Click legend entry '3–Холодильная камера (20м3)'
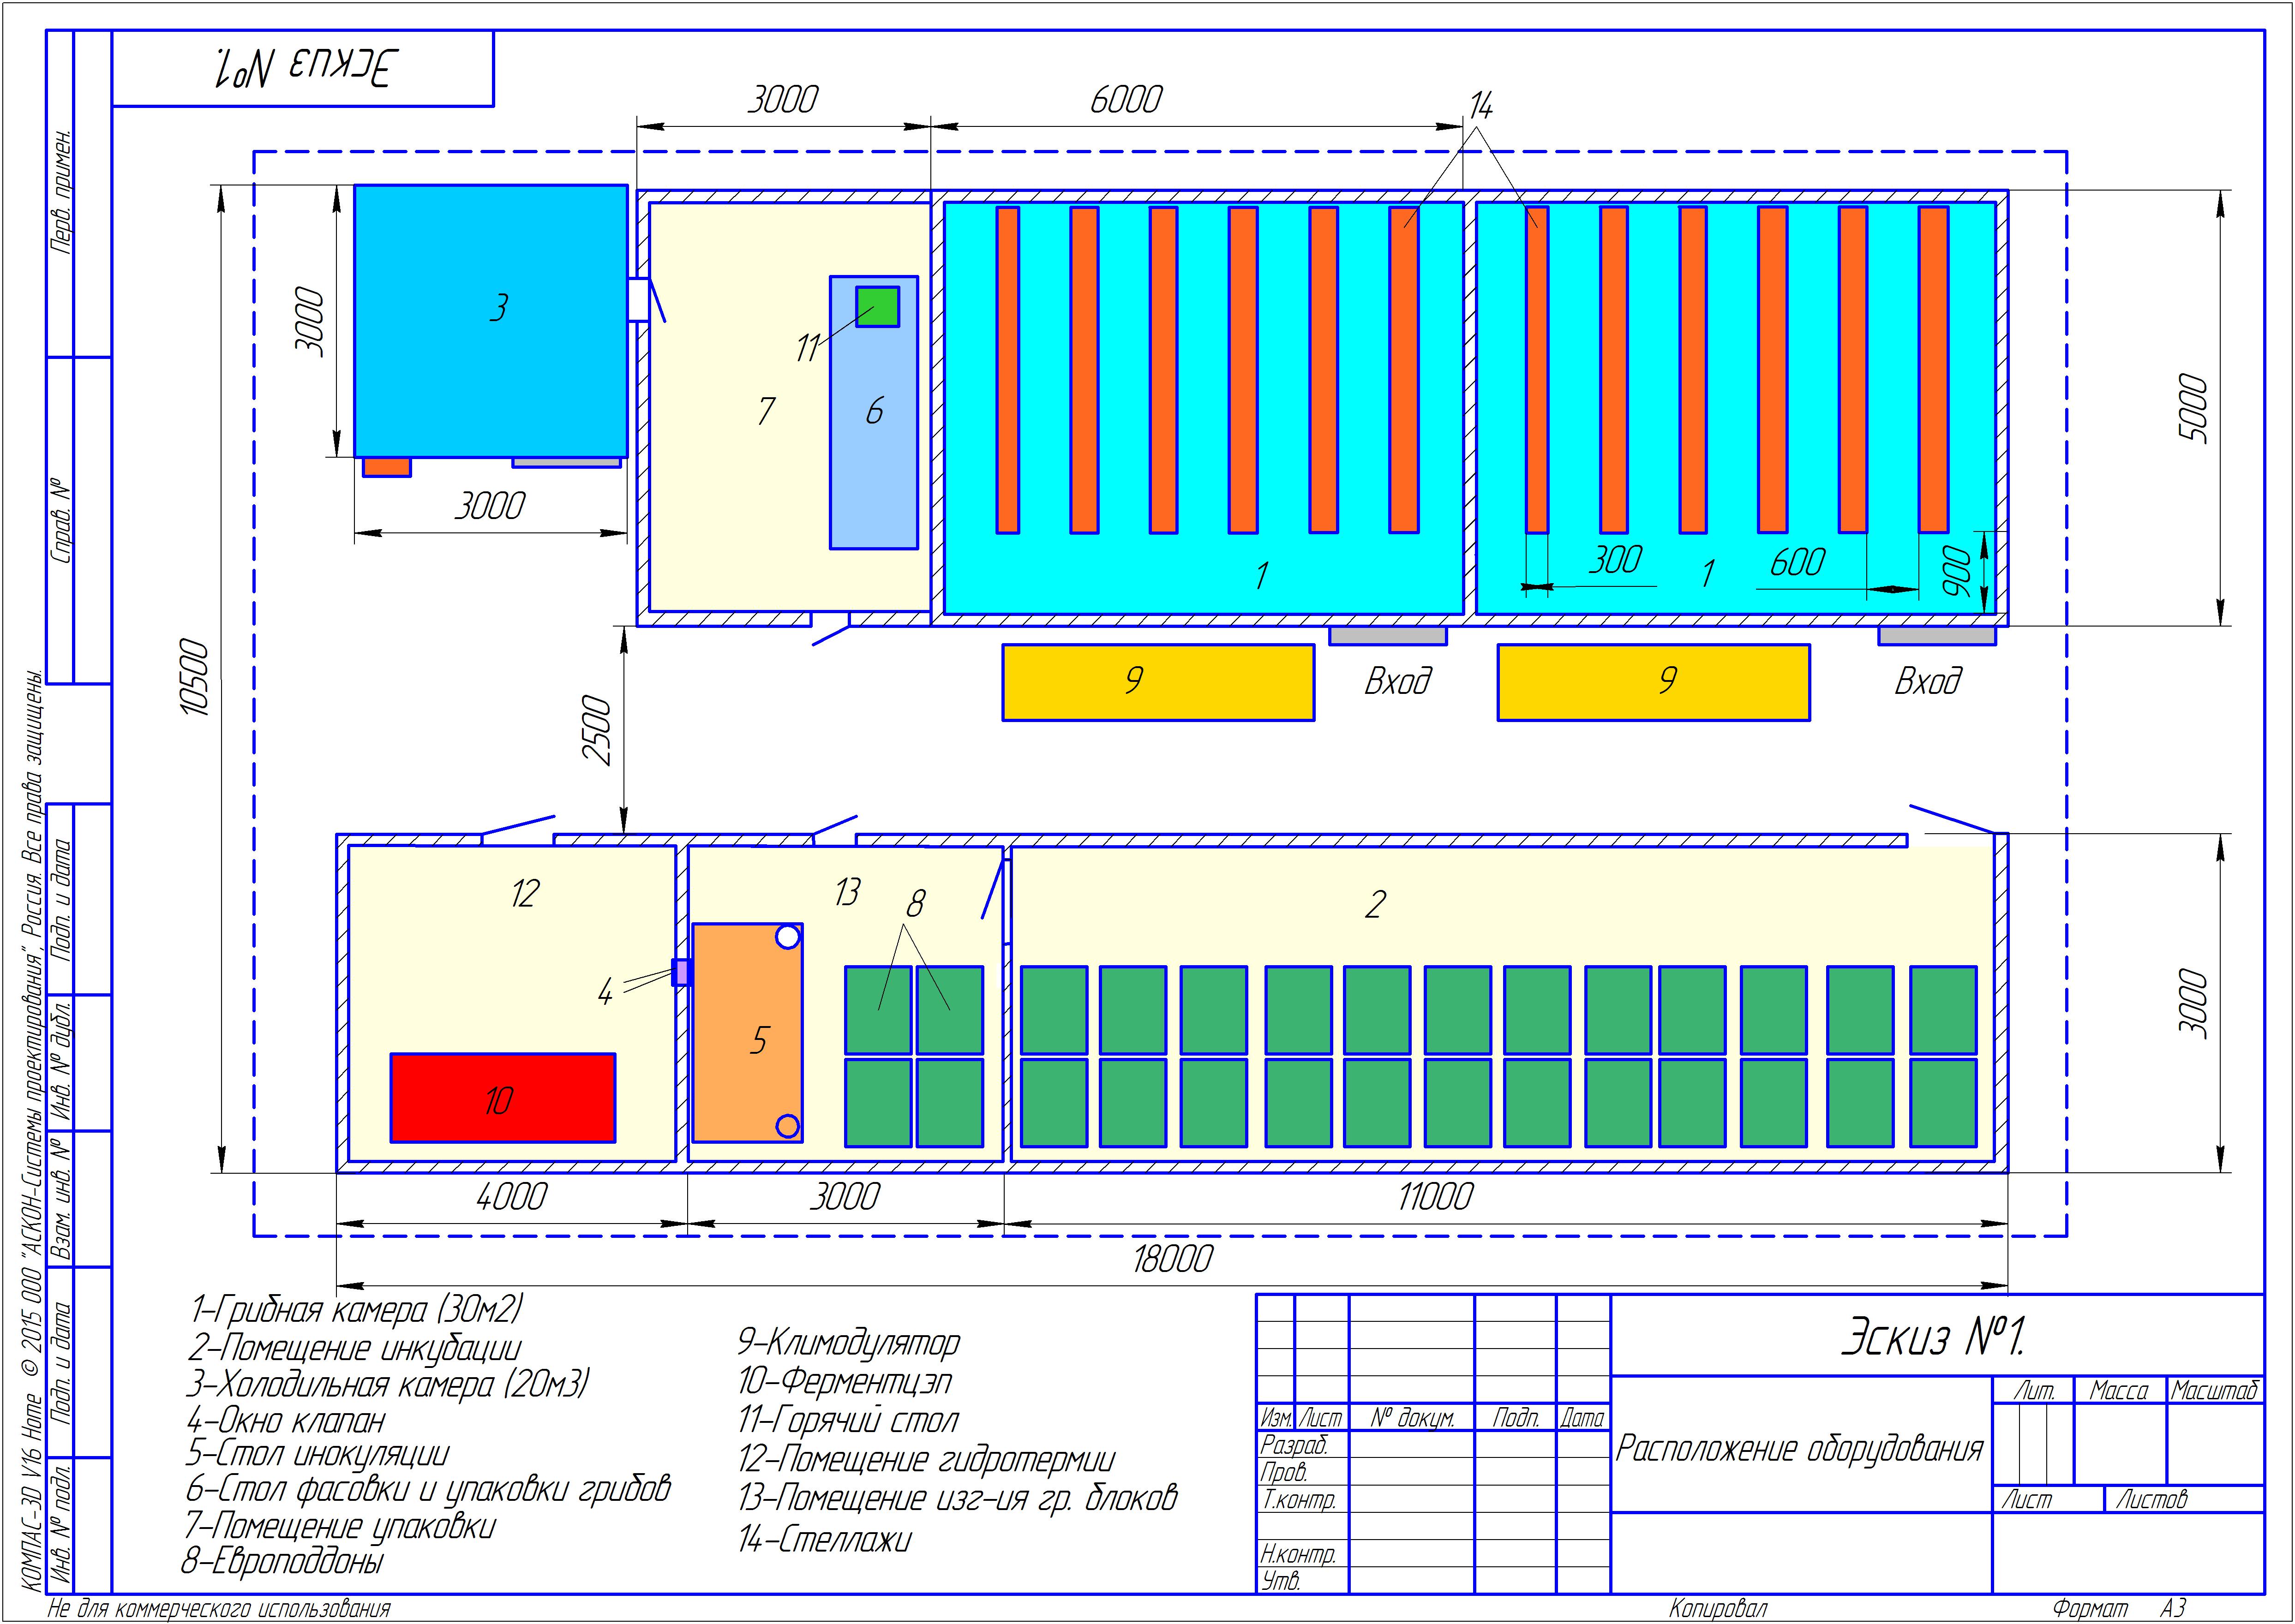2295x1624 pixels. click(x=387, y=1384)
